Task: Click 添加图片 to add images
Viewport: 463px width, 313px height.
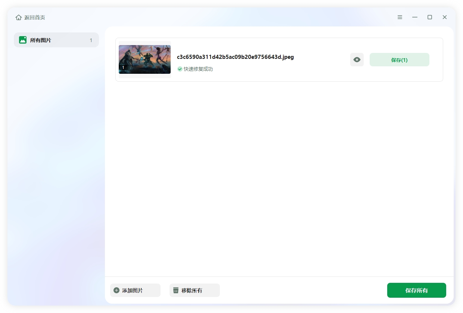Action: (135, 290)
